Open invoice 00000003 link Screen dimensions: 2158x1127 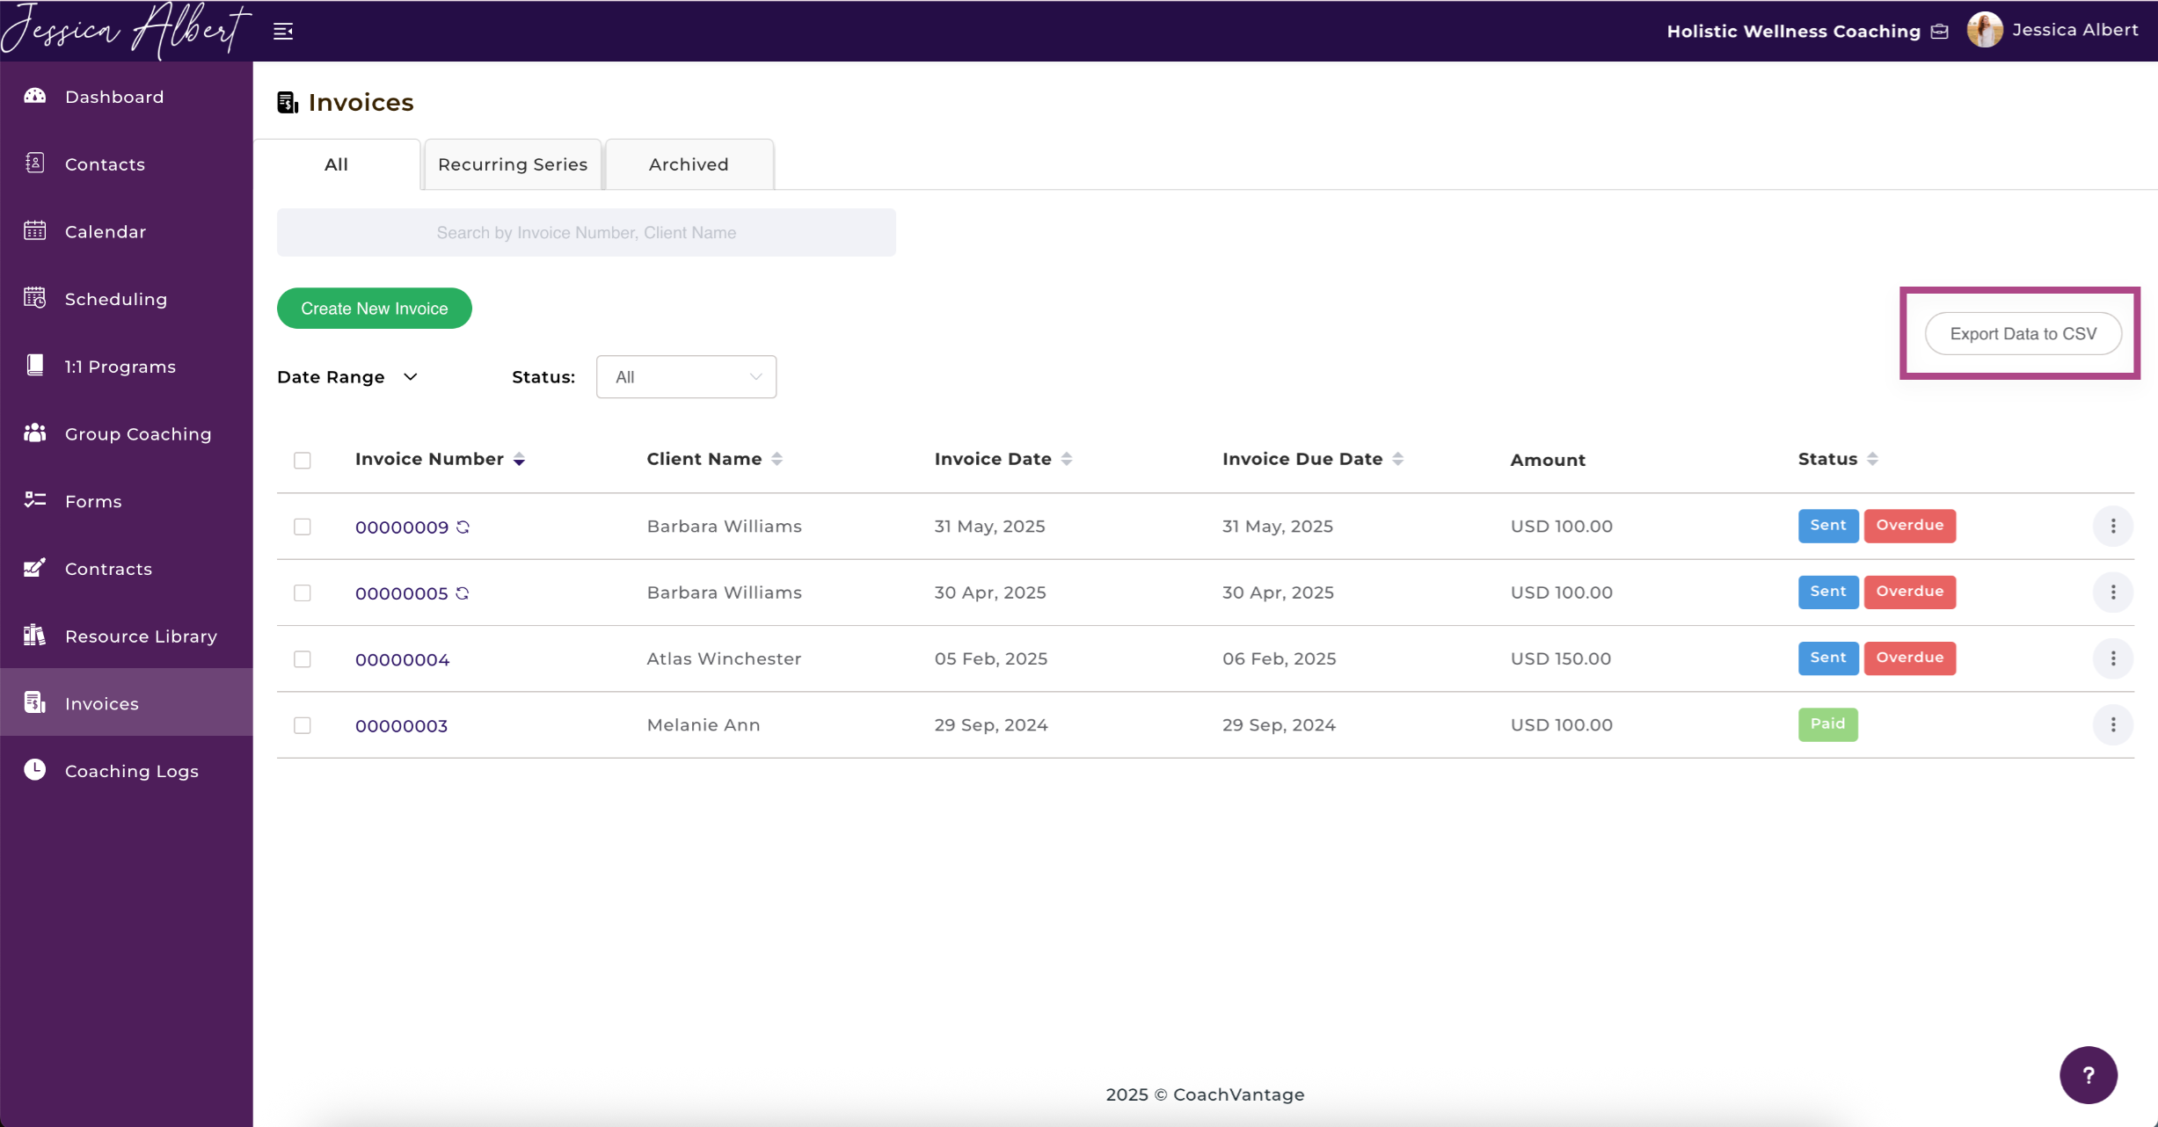click(x=401, y=726)
